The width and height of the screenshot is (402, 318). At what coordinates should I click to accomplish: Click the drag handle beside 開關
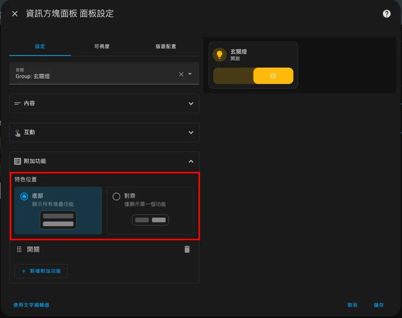pos(18,249)
